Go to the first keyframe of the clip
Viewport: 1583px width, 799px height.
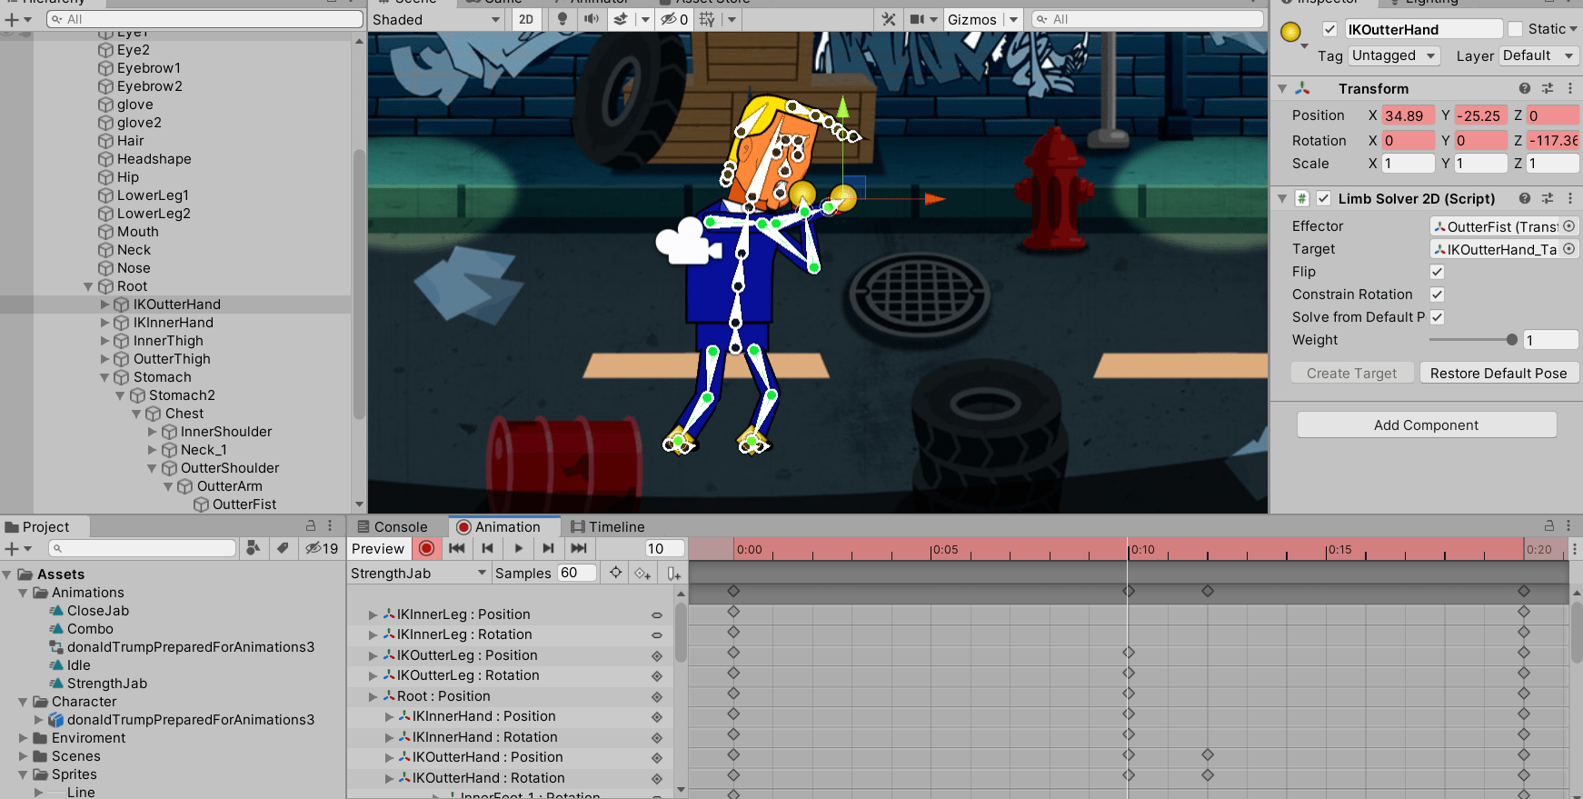pos(457,548)
